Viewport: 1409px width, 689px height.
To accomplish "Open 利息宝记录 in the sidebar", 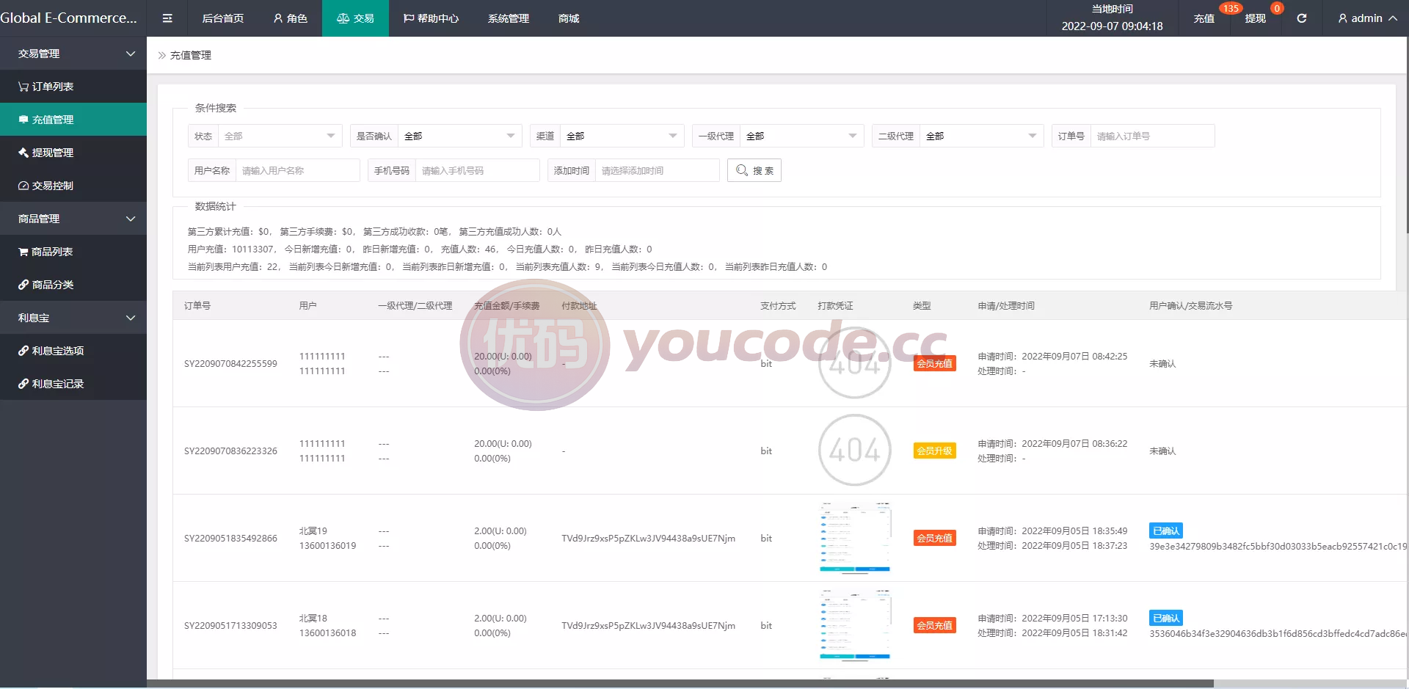I will pyautogui.click(x=73, y=384).
